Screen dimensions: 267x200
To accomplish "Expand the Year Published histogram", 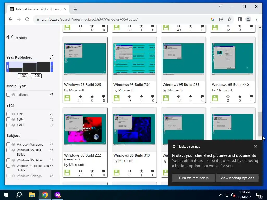I will 51,57.
